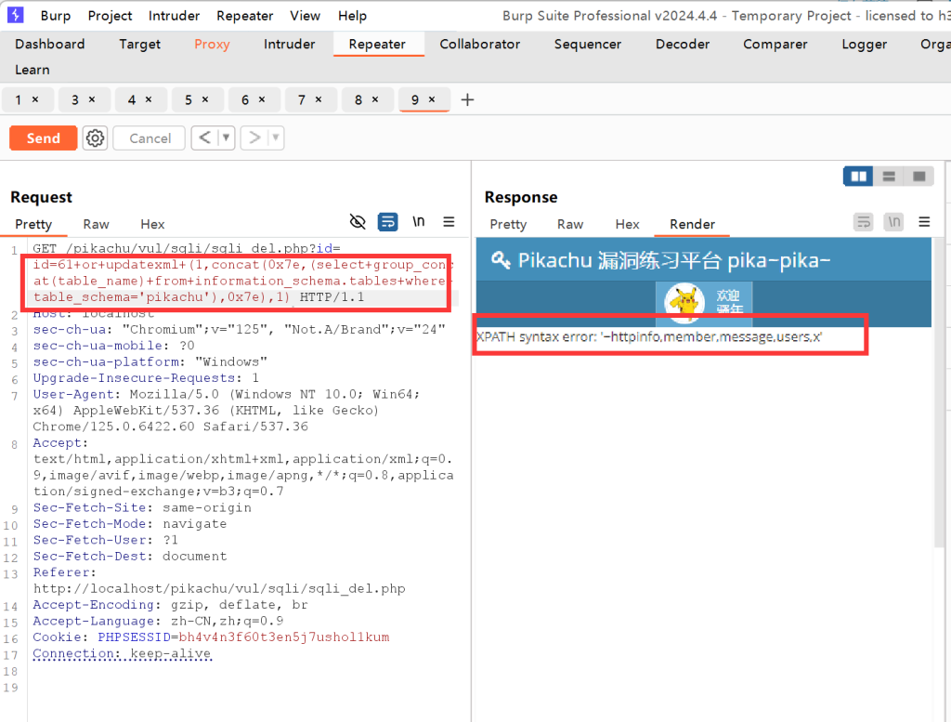
Task: Open Response panel hamburger options menu
Action: click(x=924, y=222)
